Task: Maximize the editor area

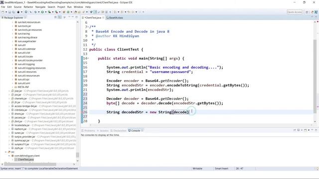Action: (316, 17)
